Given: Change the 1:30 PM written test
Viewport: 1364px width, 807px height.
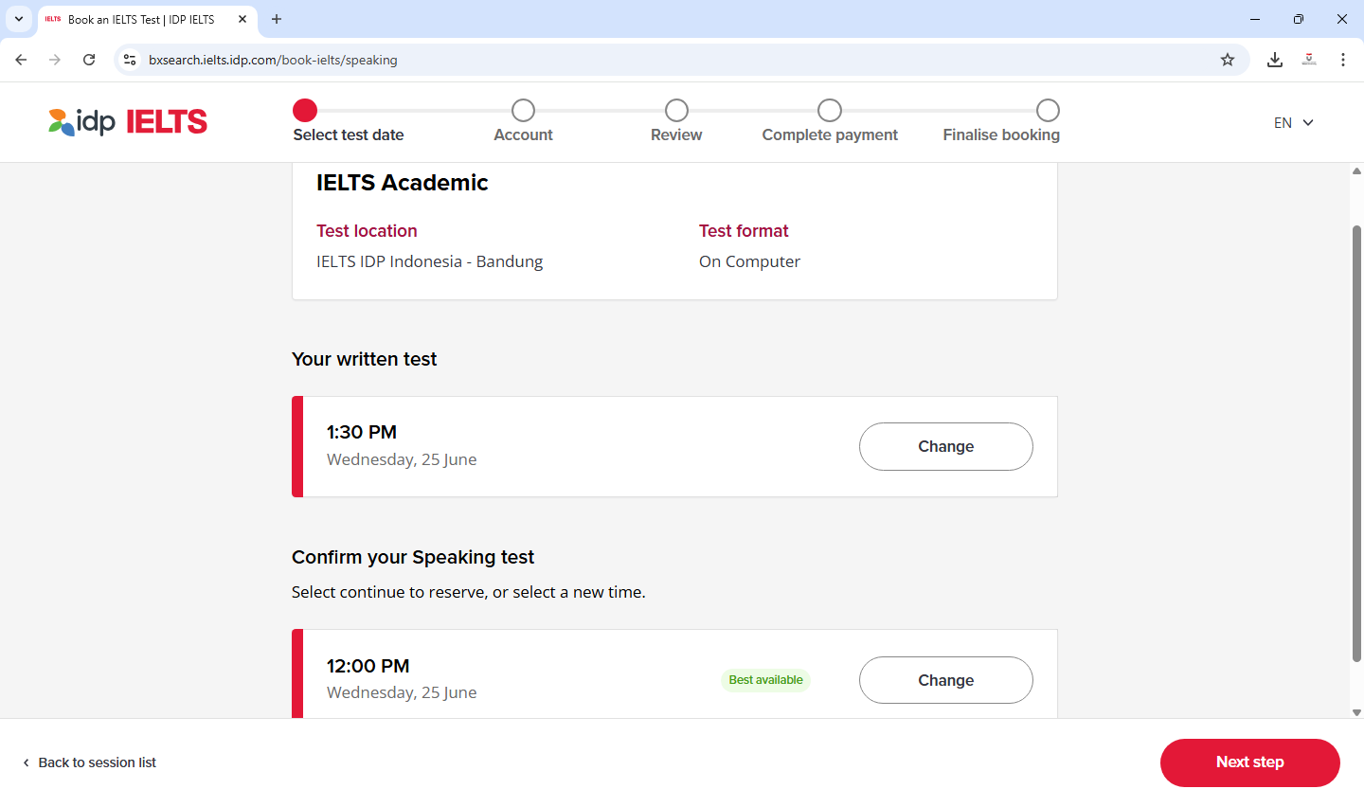Looking at the screenshot, I should click(945, 446).
